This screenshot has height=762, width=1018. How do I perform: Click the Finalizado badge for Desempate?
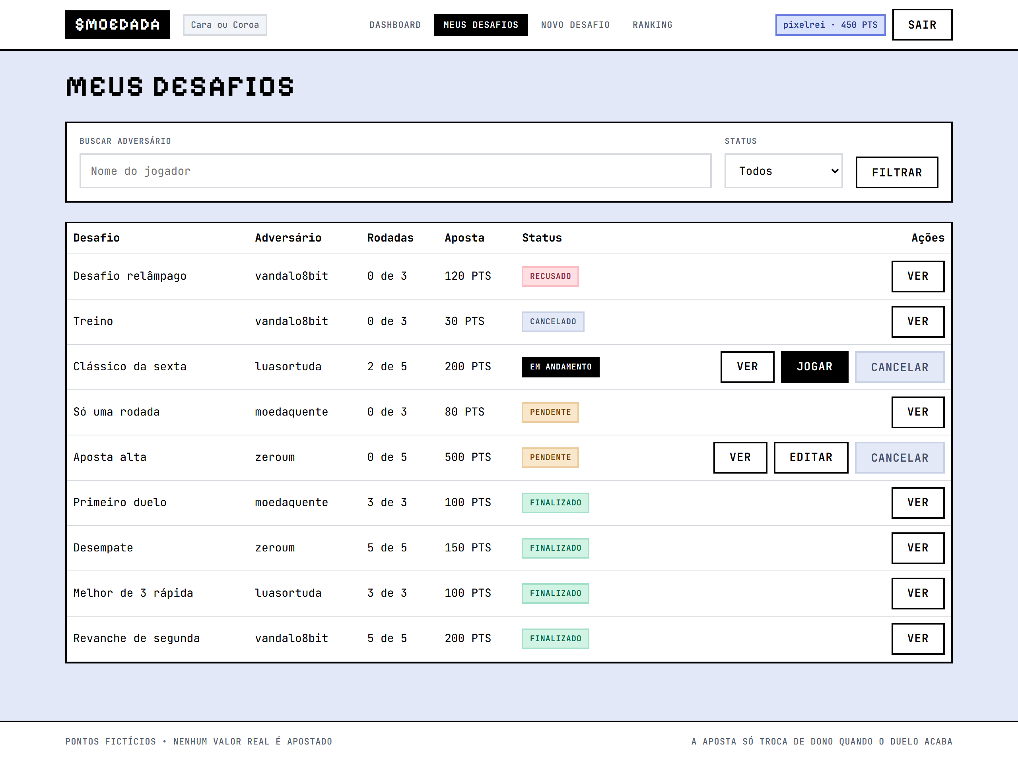coord(555,548)
